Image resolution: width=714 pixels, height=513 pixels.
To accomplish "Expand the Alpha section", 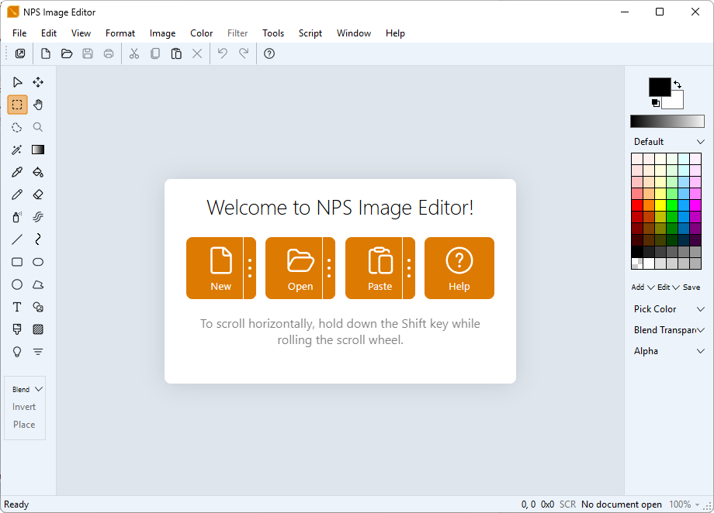I will 668,350.
